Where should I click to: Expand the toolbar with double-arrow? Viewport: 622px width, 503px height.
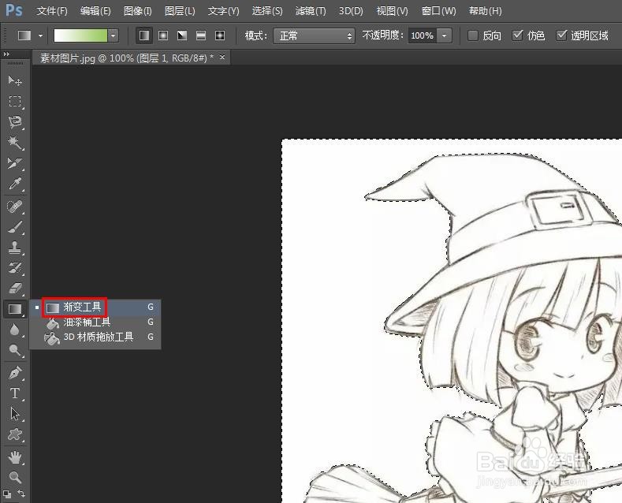coord(6,54)
